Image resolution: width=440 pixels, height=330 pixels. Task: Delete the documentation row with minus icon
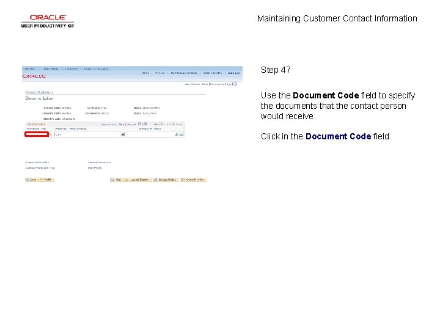(x=182, y=134)
